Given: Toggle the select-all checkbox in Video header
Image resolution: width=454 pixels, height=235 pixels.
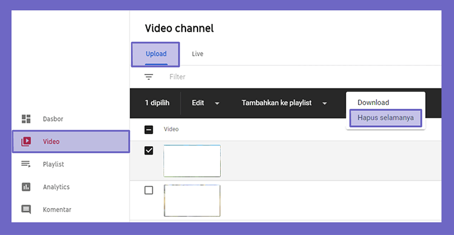Looking at the screenshot, I should pyautogui.click(x=149, y=129).
